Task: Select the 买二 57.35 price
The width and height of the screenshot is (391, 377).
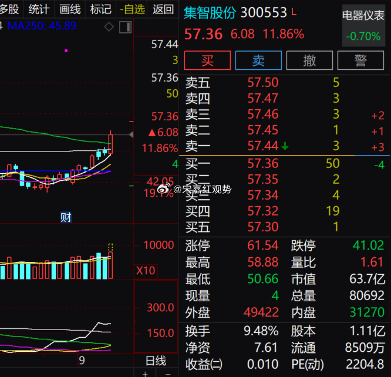Action: point(263,179)
